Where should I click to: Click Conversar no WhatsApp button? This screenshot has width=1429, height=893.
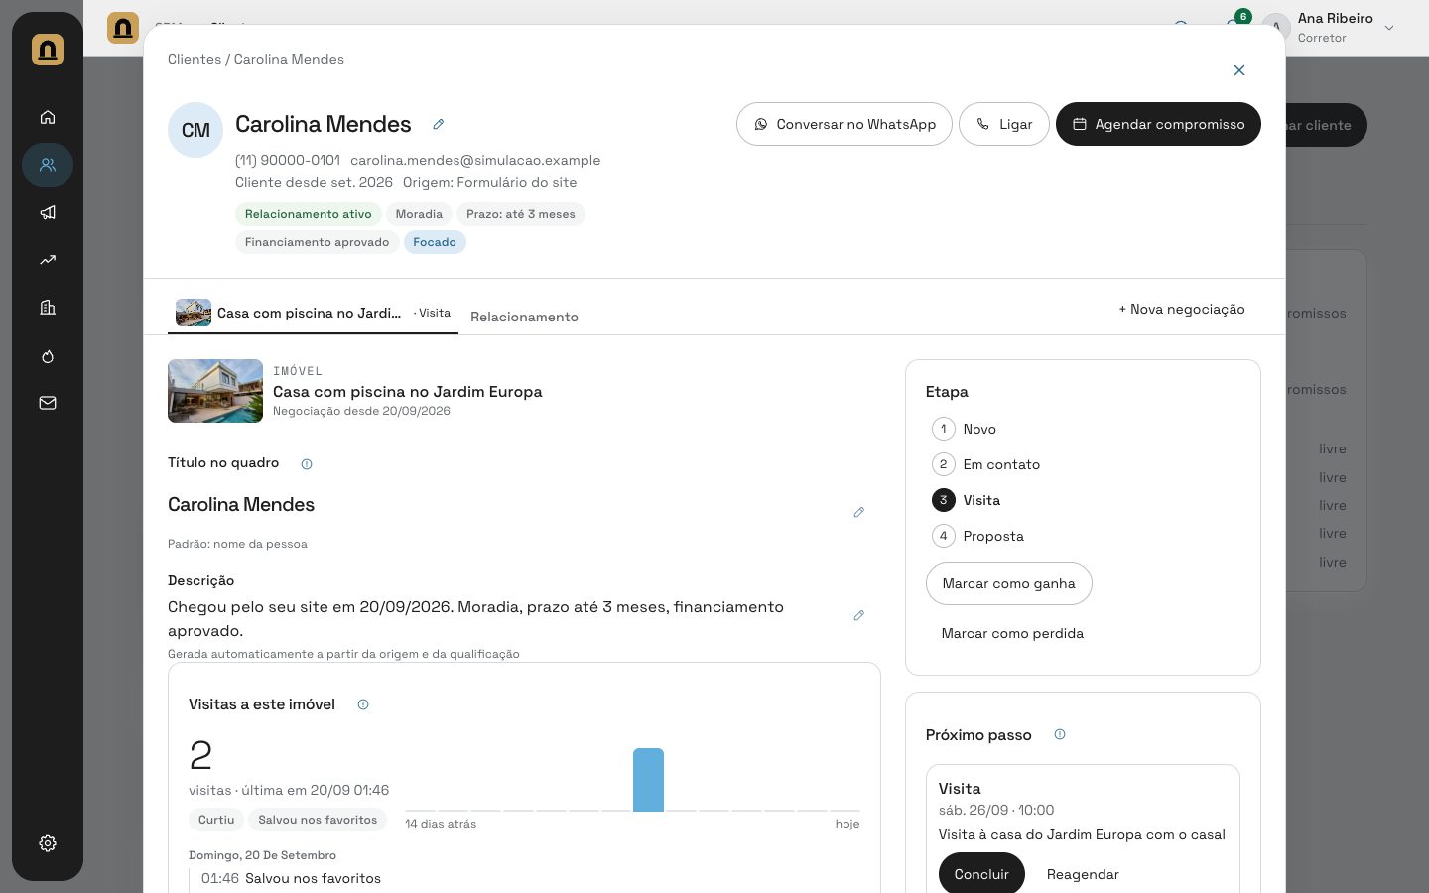coord(844,124)
